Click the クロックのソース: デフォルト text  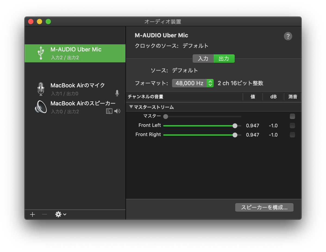click(172, 46)
